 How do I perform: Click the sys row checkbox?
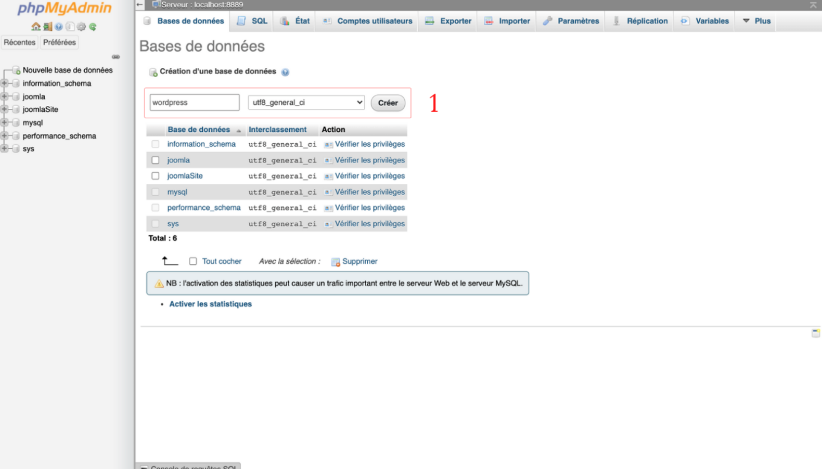point(155,224)
